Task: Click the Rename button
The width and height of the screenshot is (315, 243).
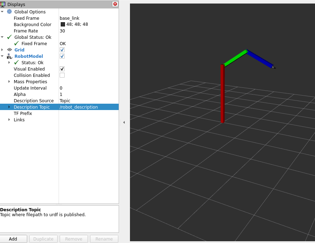Action: click(104, 239)
